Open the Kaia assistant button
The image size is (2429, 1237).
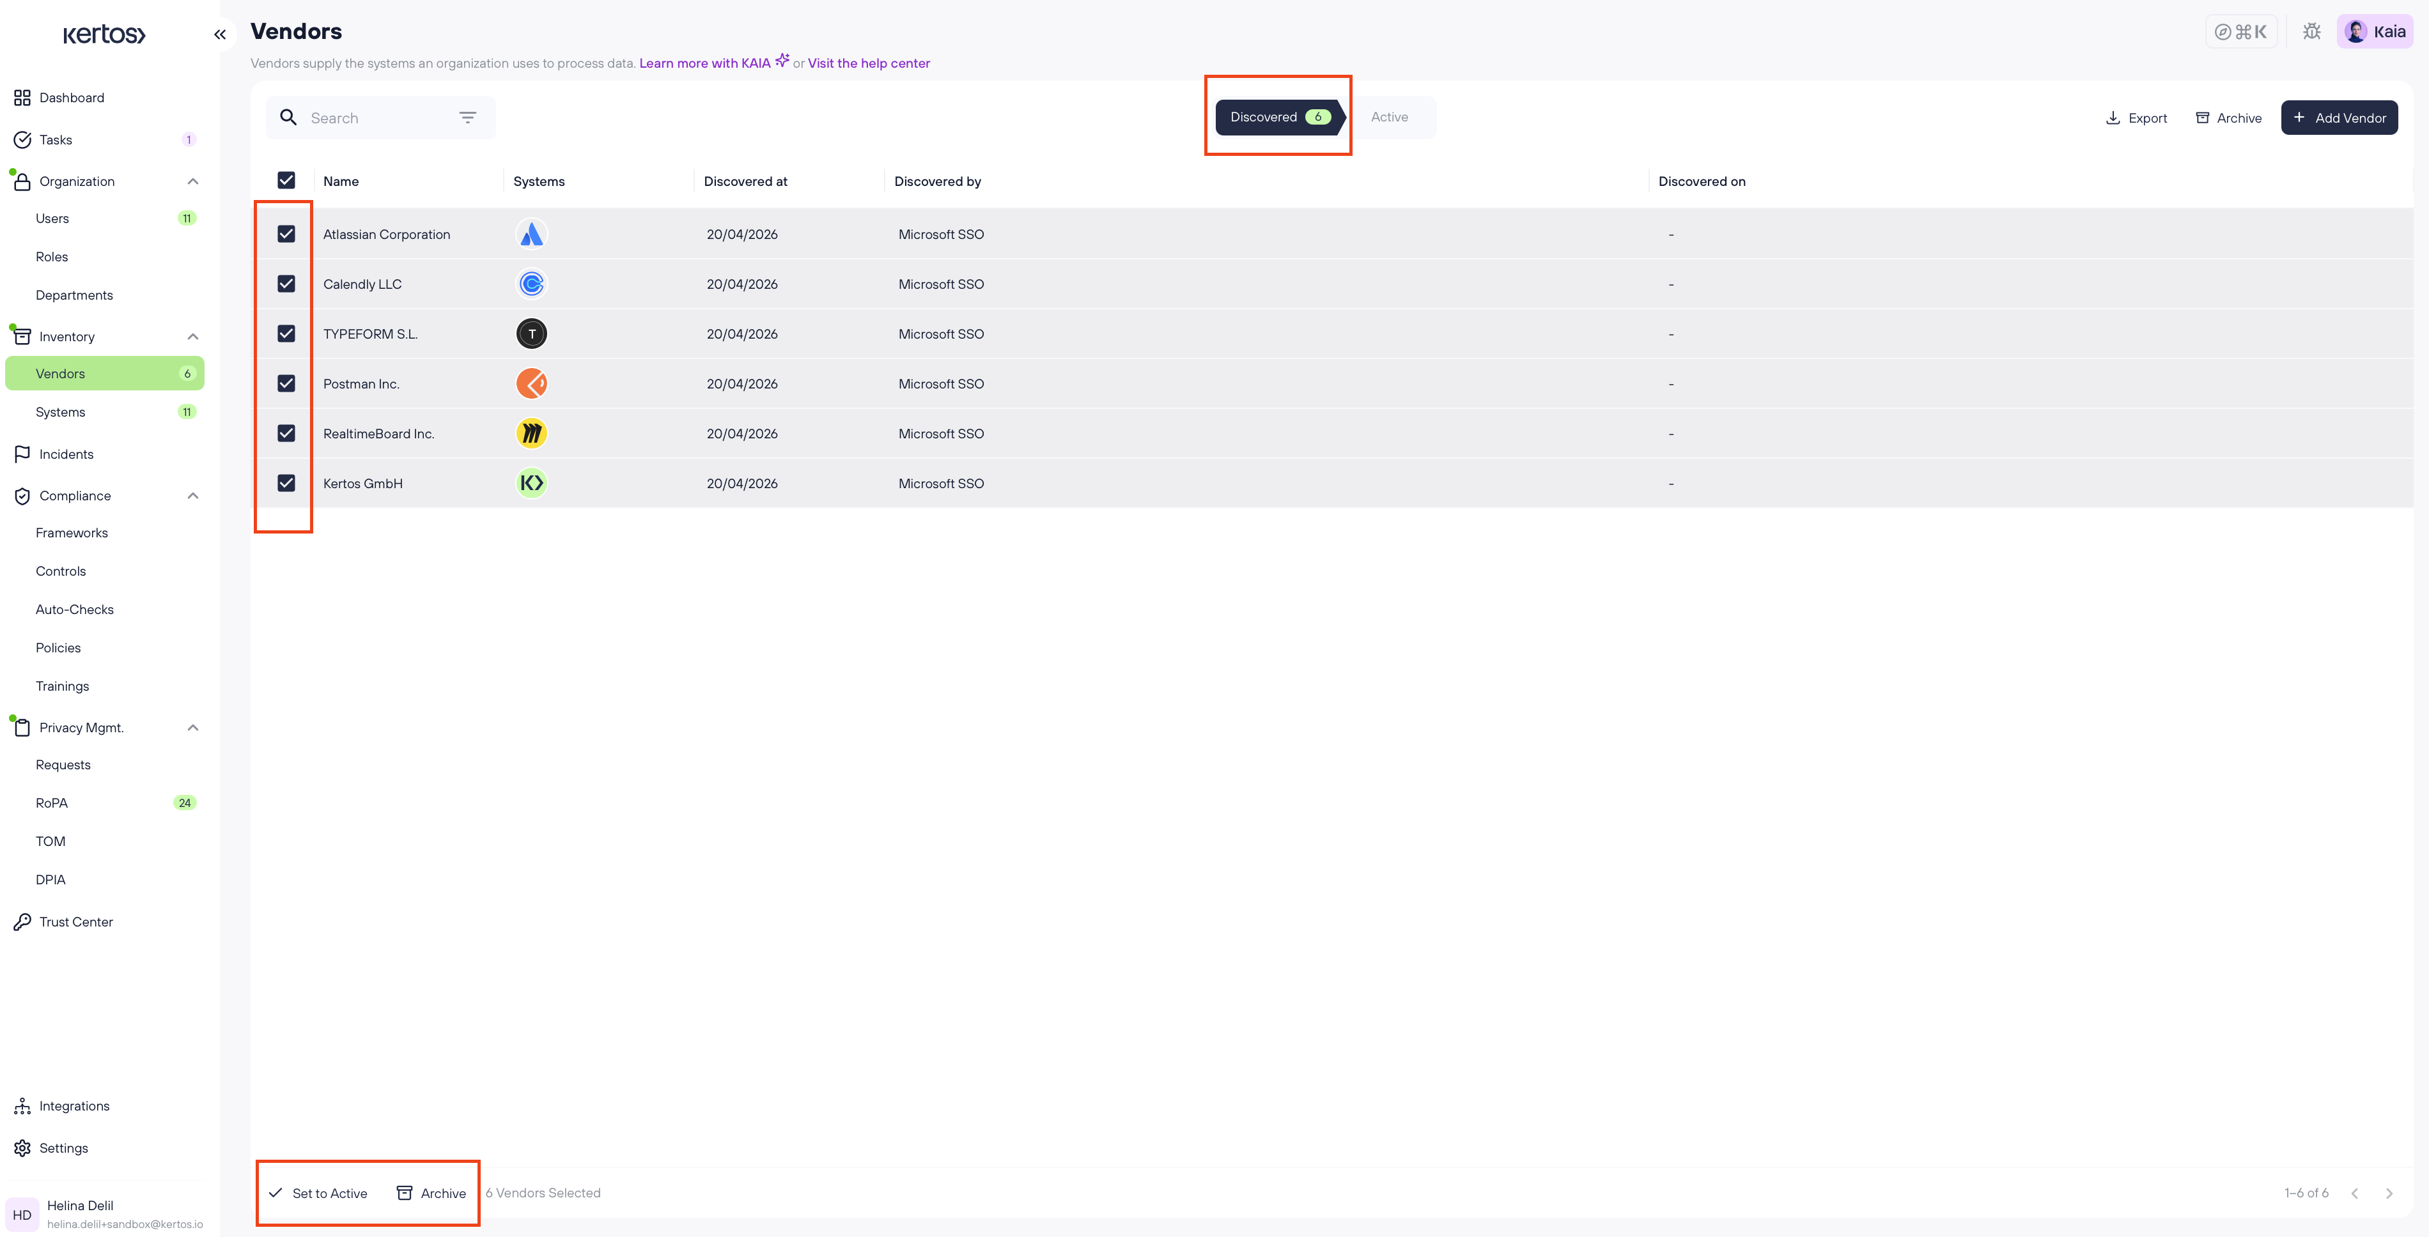click(2374, 31)
